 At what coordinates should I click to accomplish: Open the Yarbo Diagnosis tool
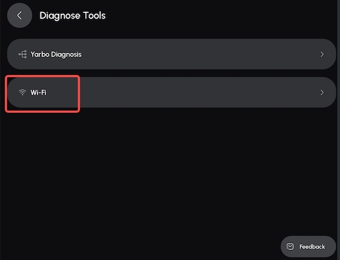coord(171,54)
